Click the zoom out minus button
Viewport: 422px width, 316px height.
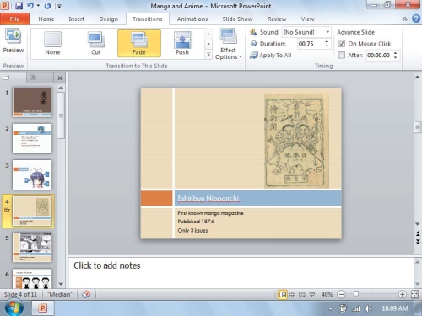pyautogui.click(x=341, y=294)
